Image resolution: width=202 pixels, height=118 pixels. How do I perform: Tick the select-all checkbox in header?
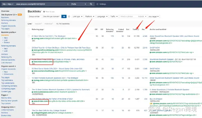[x=29, y=29]
